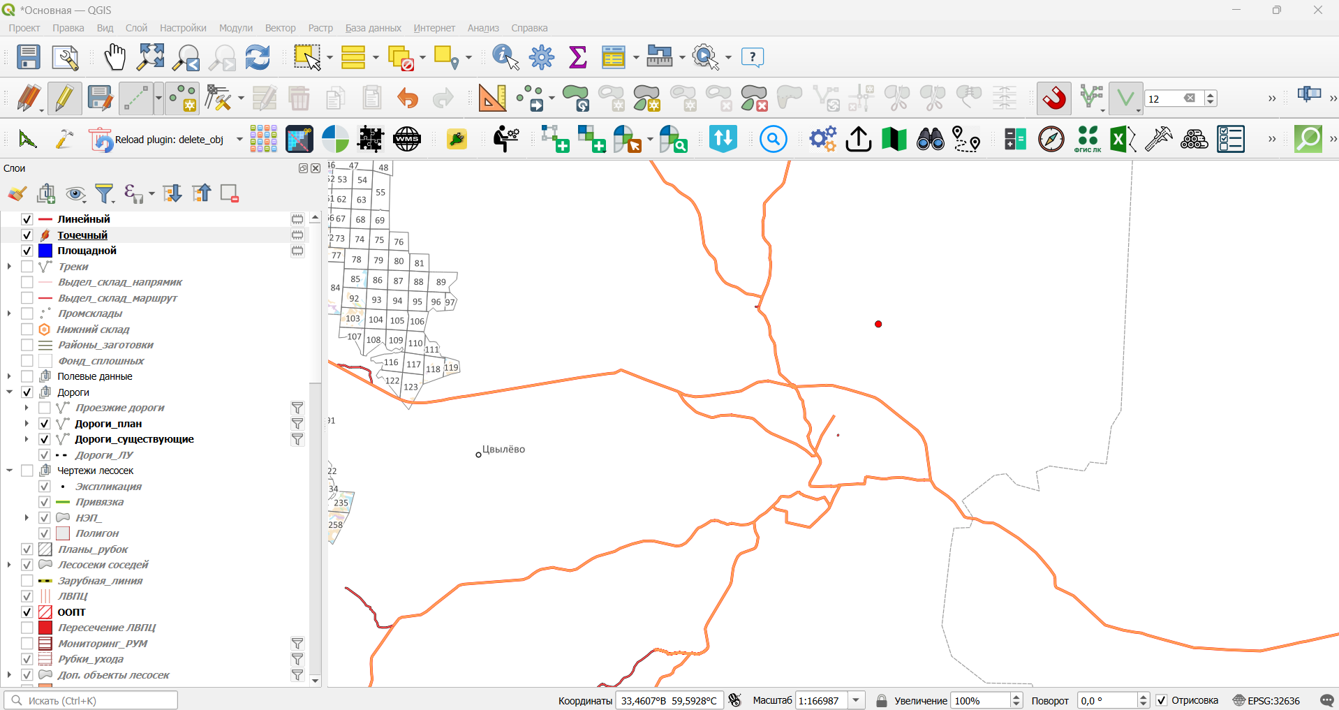This screenshot has width=1339, height=710.
Task: Open the Растр menu
Action: click(320, 28)
